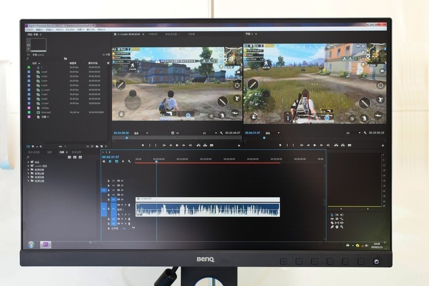
Task: Select the Hand tool in tools panel
Action: (337, 227)
